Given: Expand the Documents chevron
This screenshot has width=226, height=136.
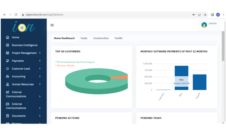Looking at the screenshot, I should click(x=40, y=116).
